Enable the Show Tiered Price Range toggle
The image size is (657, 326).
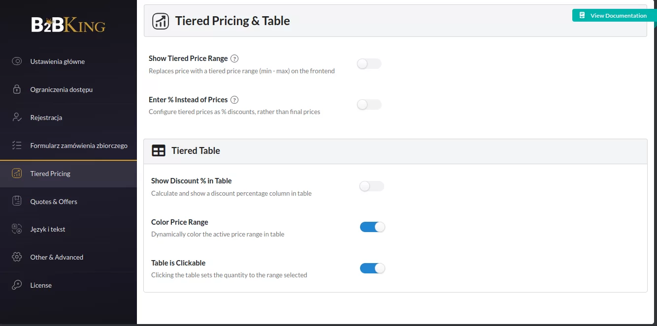click(x=369, y=64)
